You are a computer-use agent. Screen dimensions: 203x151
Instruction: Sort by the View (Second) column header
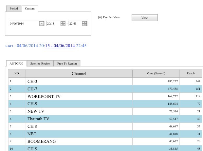tap(156, 73)
